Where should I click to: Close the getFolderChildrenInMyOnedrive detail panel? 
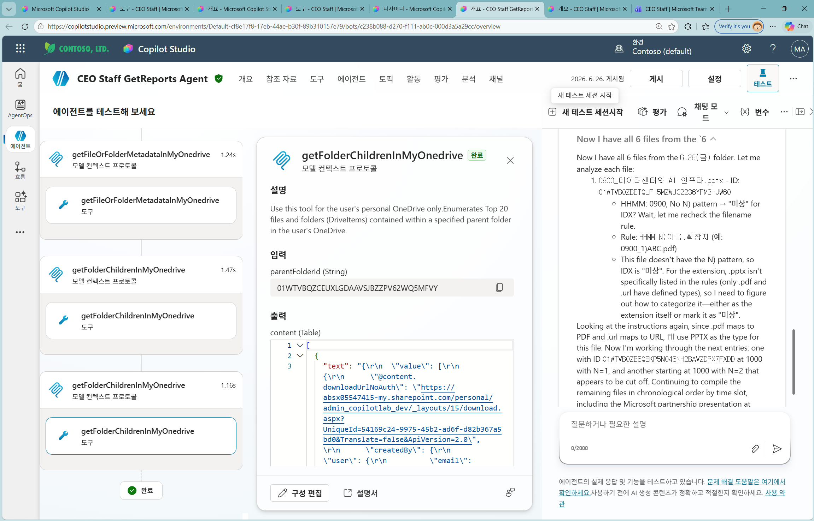coord(510,161)
